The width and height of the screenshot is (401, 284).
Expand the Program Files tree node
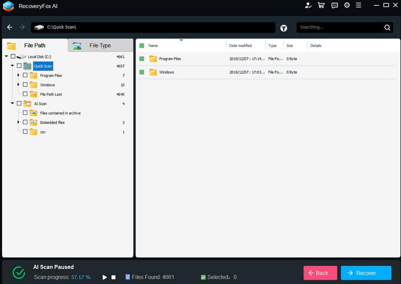(x=19, y=76)
